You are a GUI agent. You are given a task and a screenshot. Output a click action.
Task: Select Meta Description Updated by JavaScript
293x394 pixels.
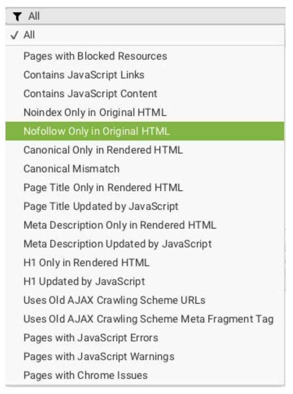[145, 244]
